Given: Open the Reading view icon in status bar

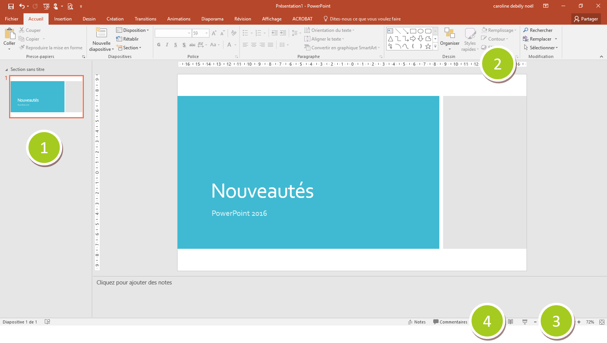Looking at the screenshot, I should [511, 322].
